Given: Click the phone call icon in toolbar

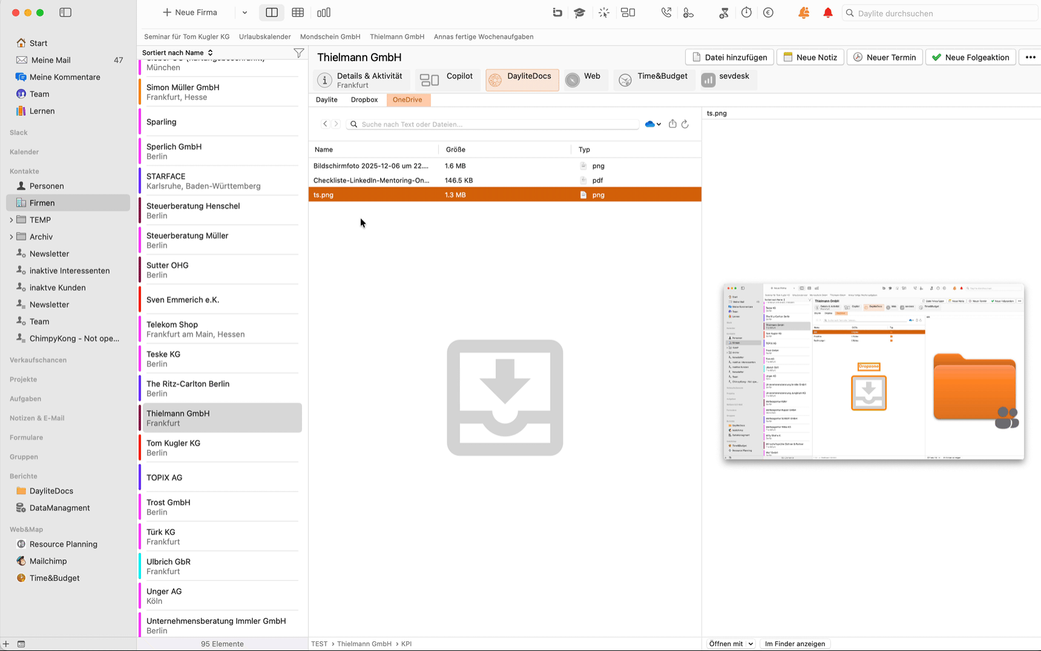Looking at the screenshot, I should click(x=666, y=13).
